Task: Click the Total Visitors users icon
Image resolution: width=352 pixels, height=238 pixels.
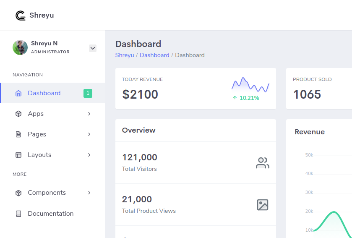Action: tap(263, 163)
